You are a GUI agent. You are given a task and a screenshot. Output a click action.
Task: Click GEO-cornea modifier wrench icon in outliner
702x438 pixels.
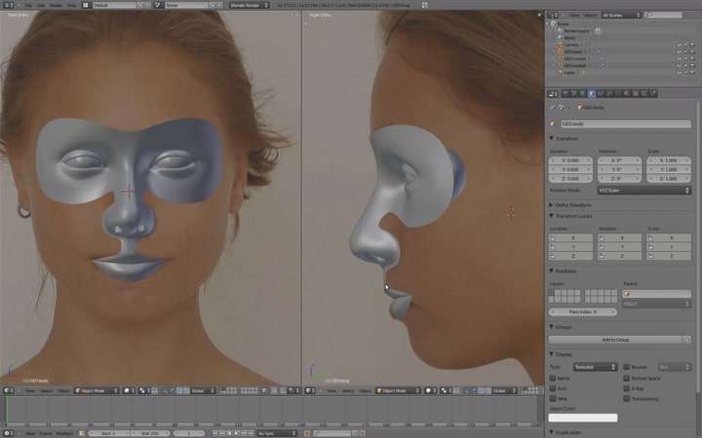[602, 58]
